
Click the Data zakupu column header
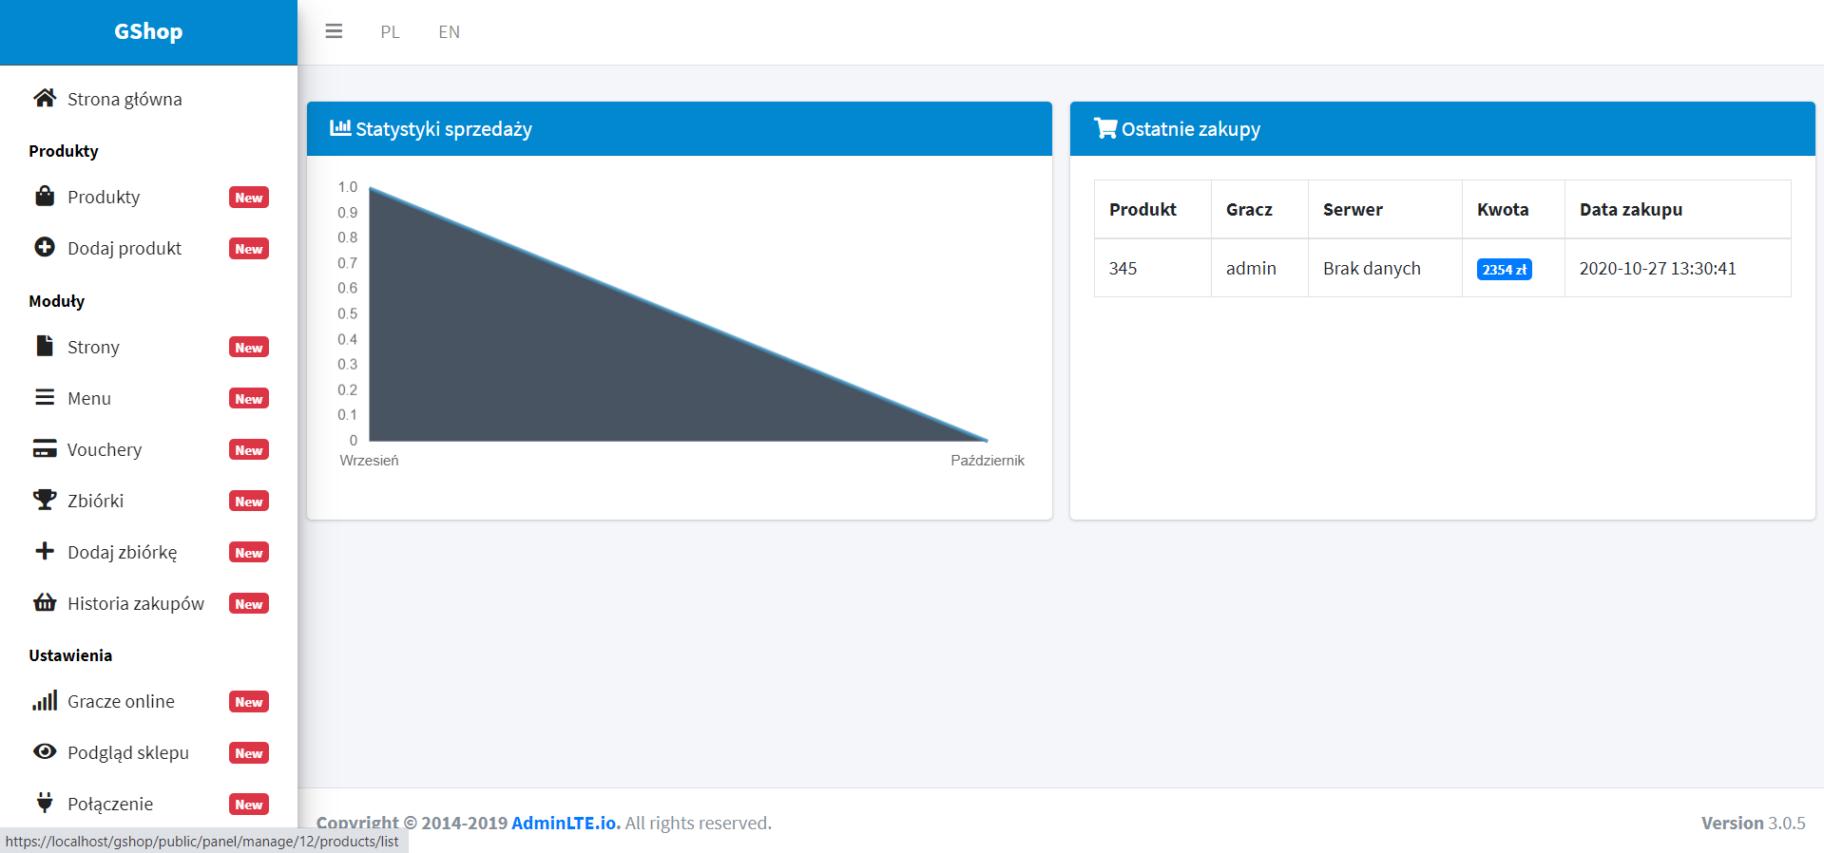click(x=1630, y=210)
